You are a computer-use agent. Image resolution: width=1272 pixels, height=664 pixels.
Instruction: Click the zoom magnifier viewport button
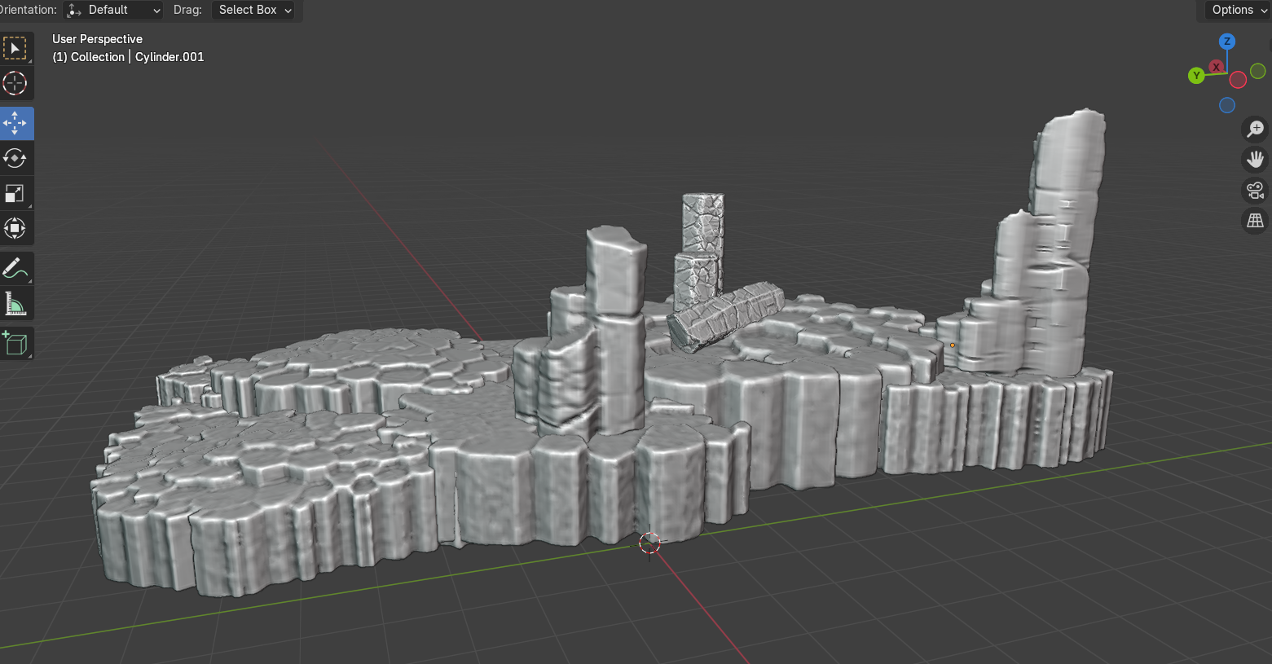point(1255,129)
